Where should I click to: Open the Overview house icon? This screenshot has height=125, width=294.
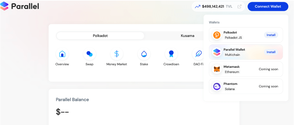[62, 54]
